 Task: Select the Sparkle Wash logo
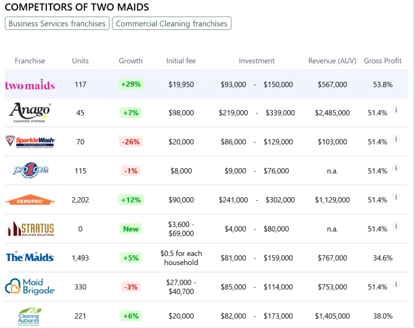(x=30, y=142)
